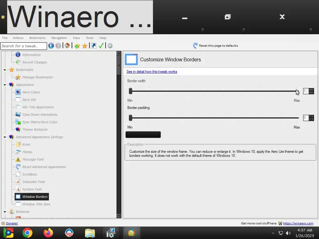Open the orange bookmarks star icon in toolbar
319x239 pixels.
pos(85,46)
